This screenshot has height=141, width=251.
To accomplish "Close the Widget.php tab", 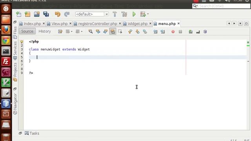I will 150,23.
